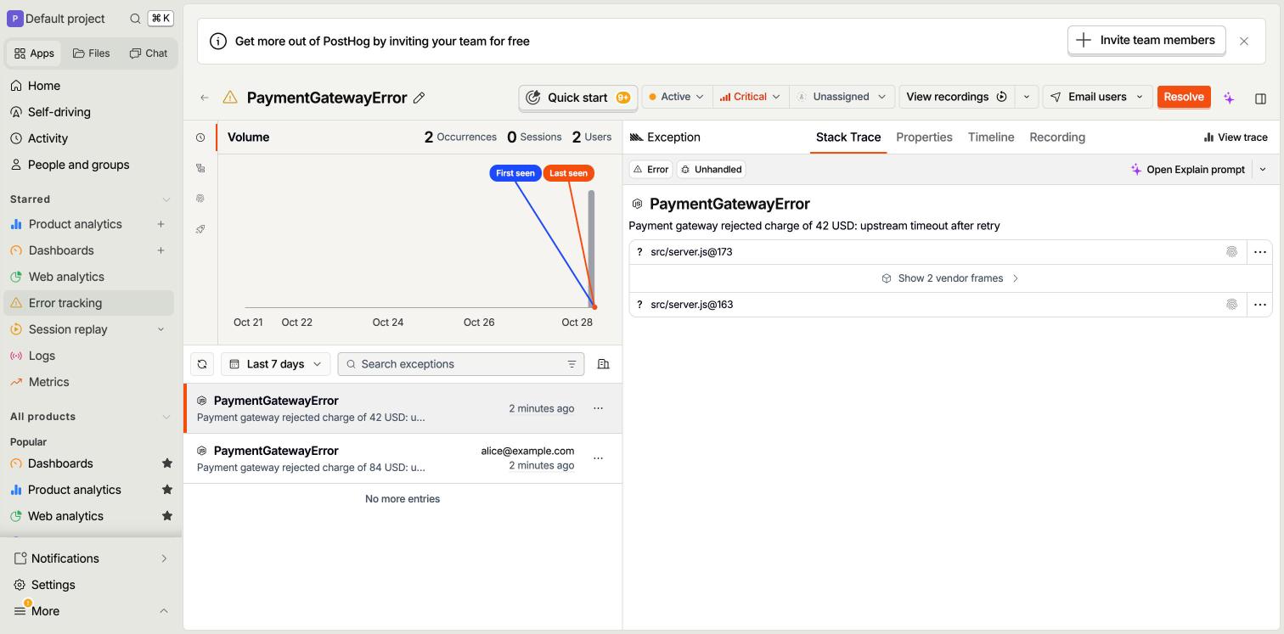Open the Active status dropdown
This screenshot has height=634, width=1284.
pos(677,97)
